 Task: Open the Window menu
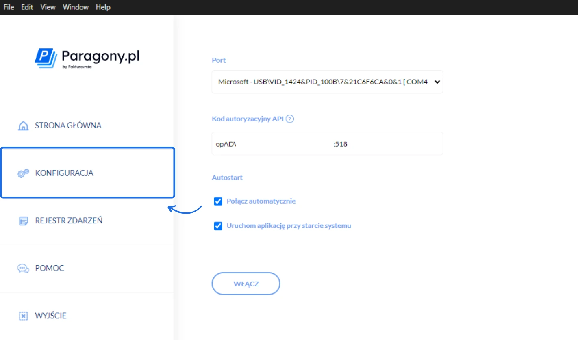click(x=75, y=7)
